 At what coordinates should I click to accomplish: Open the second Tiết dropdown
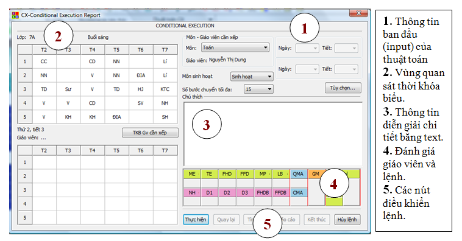tap(346, 69)
